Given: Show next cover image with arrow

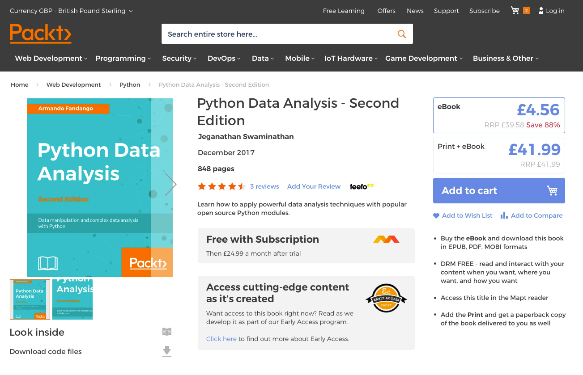Looking at the screenshot, I should [170, 184].
